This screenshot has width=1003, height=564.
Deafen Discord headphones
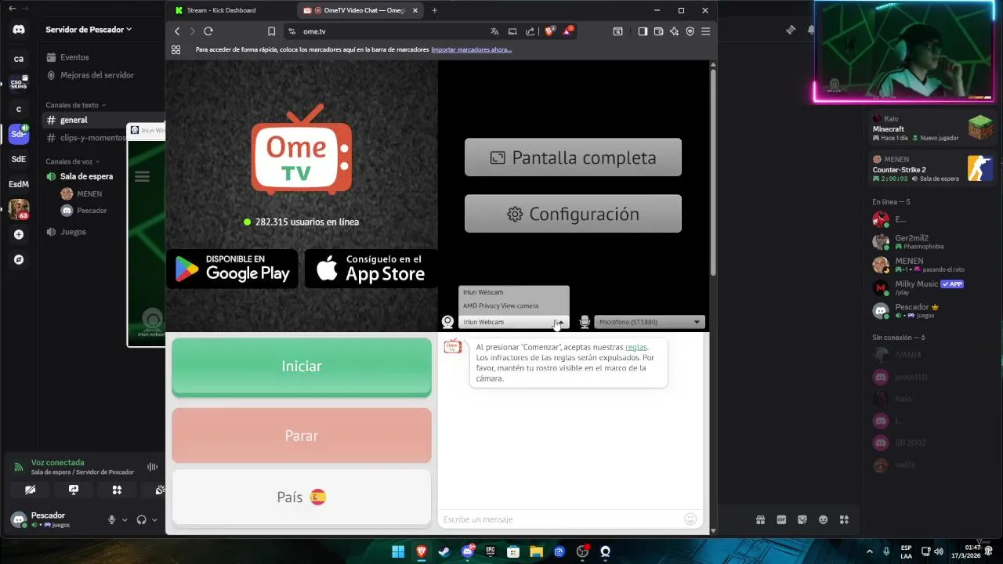[x=141, y=519]
